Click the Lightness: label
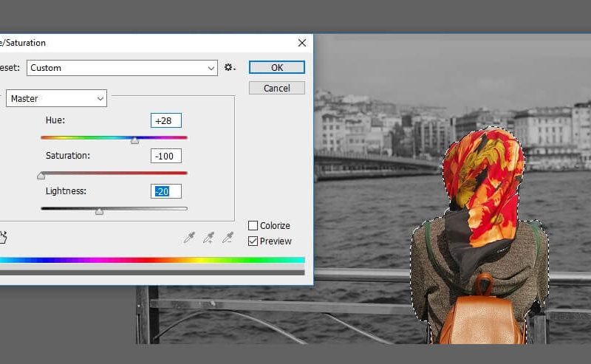This screenshot has height=364, width=591. [x=66, y=191]
